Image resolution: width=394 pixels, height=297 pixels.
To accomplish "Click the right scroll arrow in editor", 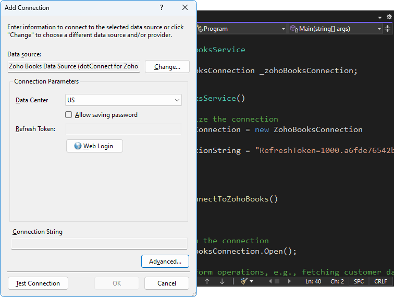I will pyautogui.click(x=289, y=281).
